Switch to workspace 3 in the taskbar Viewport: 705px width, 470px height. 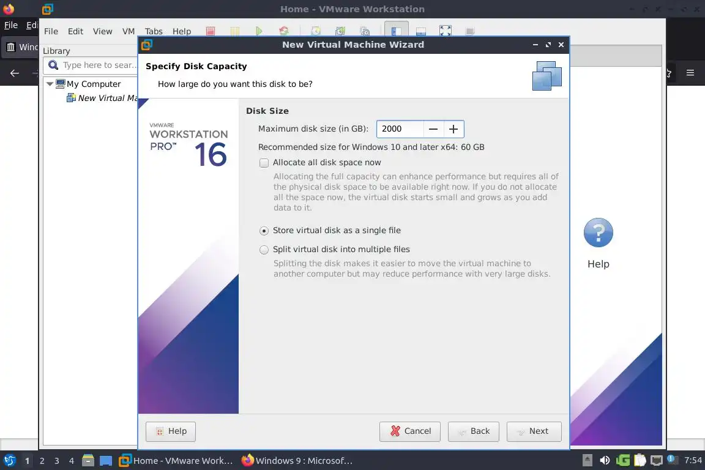click(x=57, y=461)
